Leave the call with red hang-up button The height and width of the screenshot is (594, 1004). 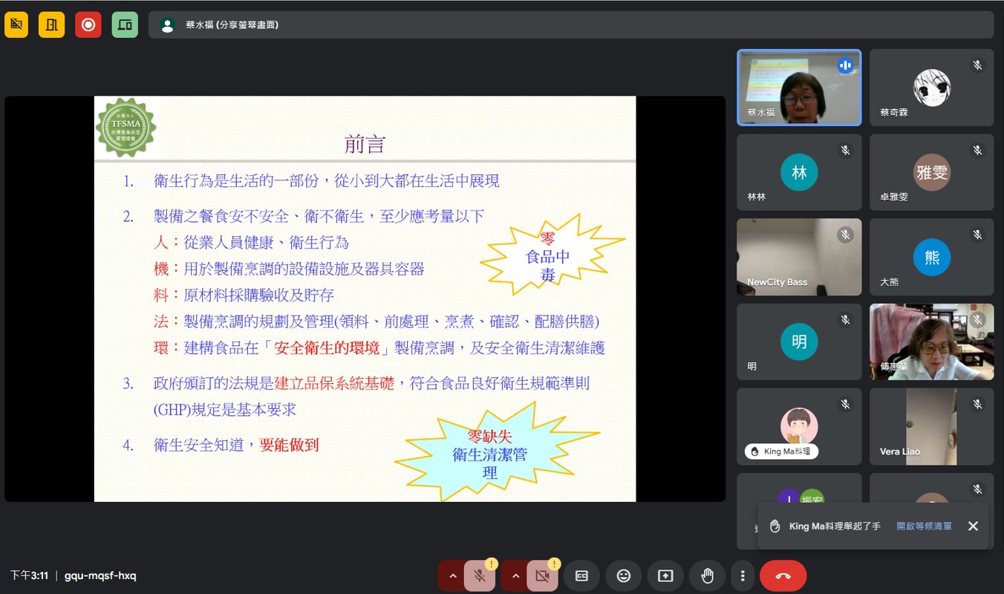pyautogui.click(x=783, y=575)
